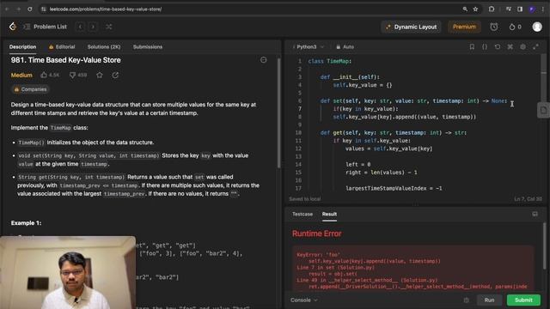
Task: Click the LeetCode logo icon
Action: coord(13,27)
